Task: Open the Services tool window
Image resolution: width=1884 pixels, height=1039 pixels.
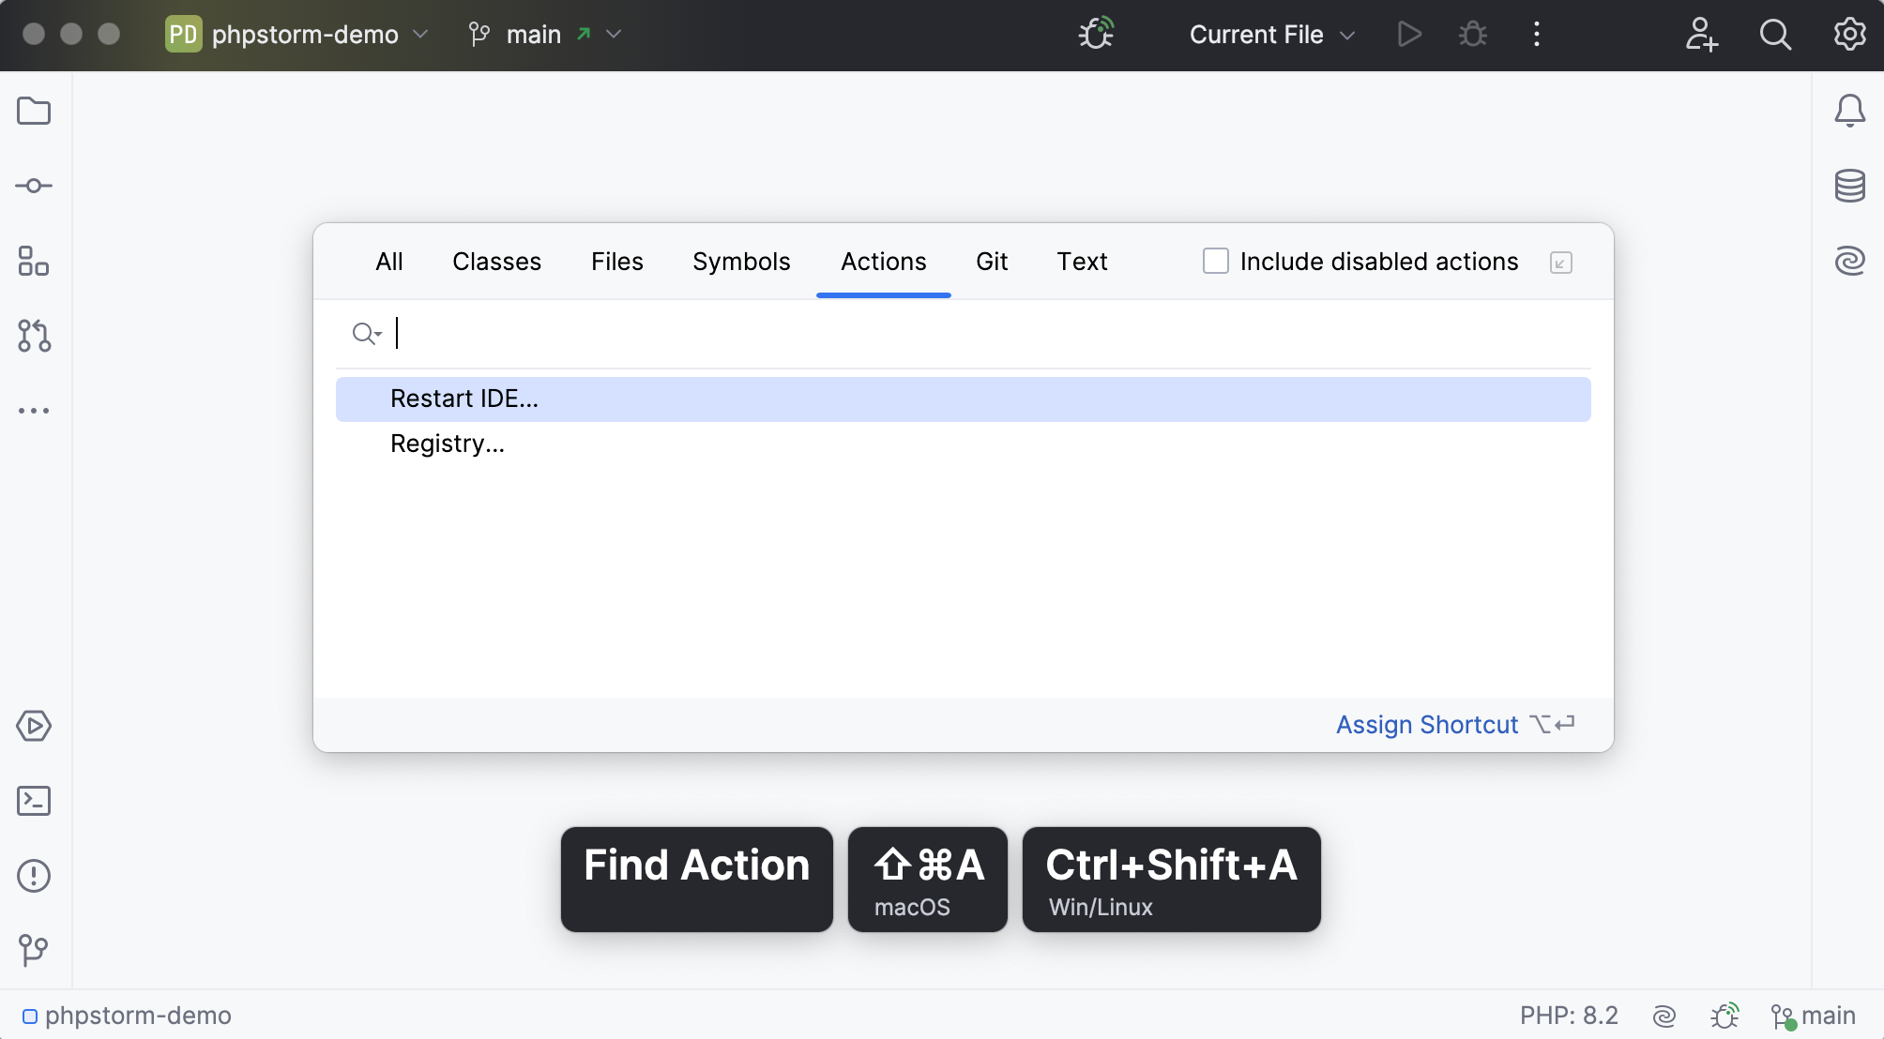Action: [34, 726]
